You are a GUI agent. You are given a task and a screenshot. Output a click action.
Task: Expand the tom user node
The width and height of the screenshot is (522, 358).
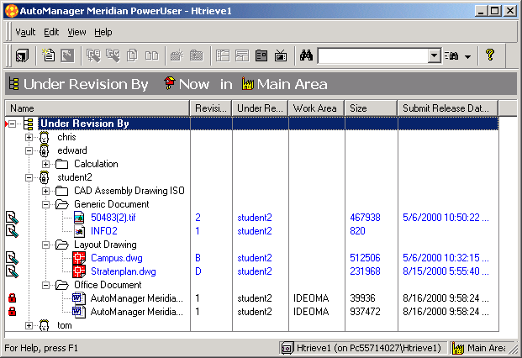[x=29, y=325]
